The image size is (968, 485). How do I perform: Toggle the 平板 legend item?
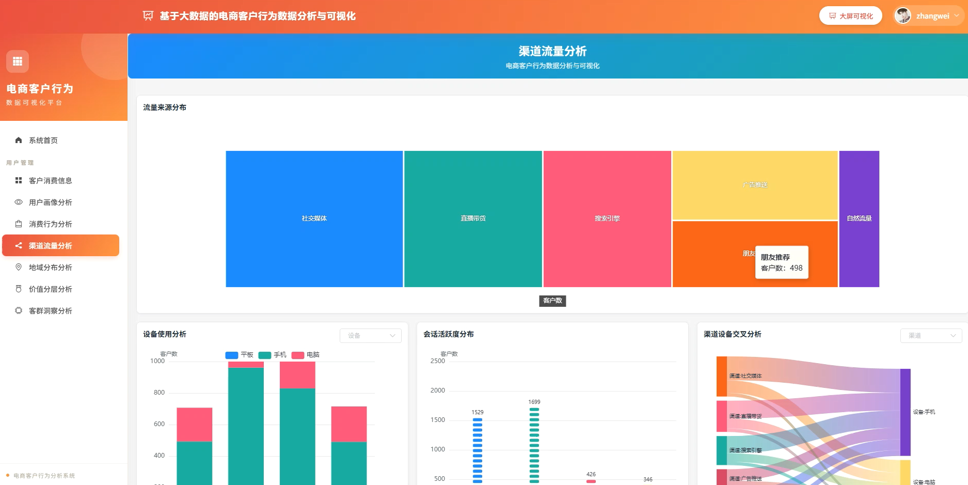[239, 355]
